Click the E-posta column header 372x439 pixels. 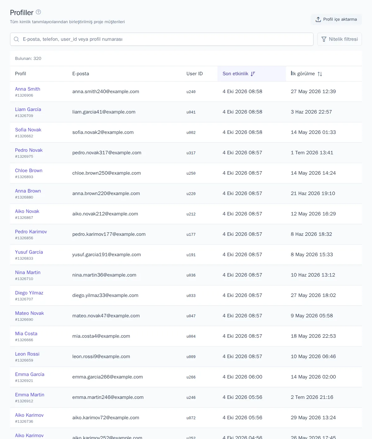tap(80, 74)
